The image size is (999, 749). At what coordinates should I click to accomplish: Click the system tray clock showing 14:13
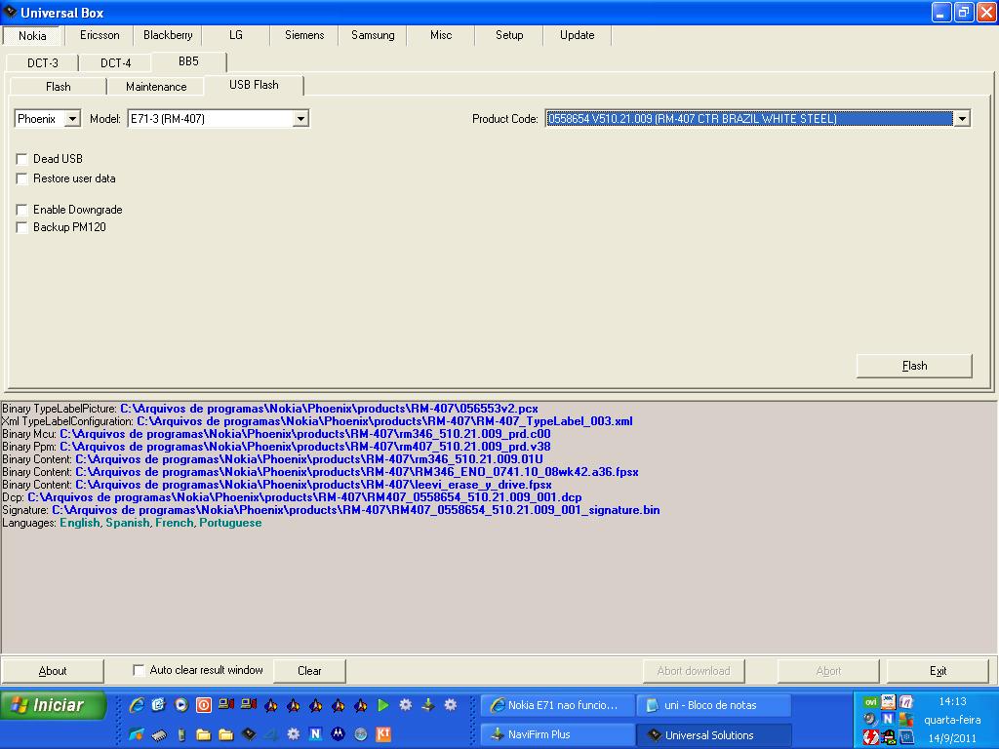click(x=952, y=701)
